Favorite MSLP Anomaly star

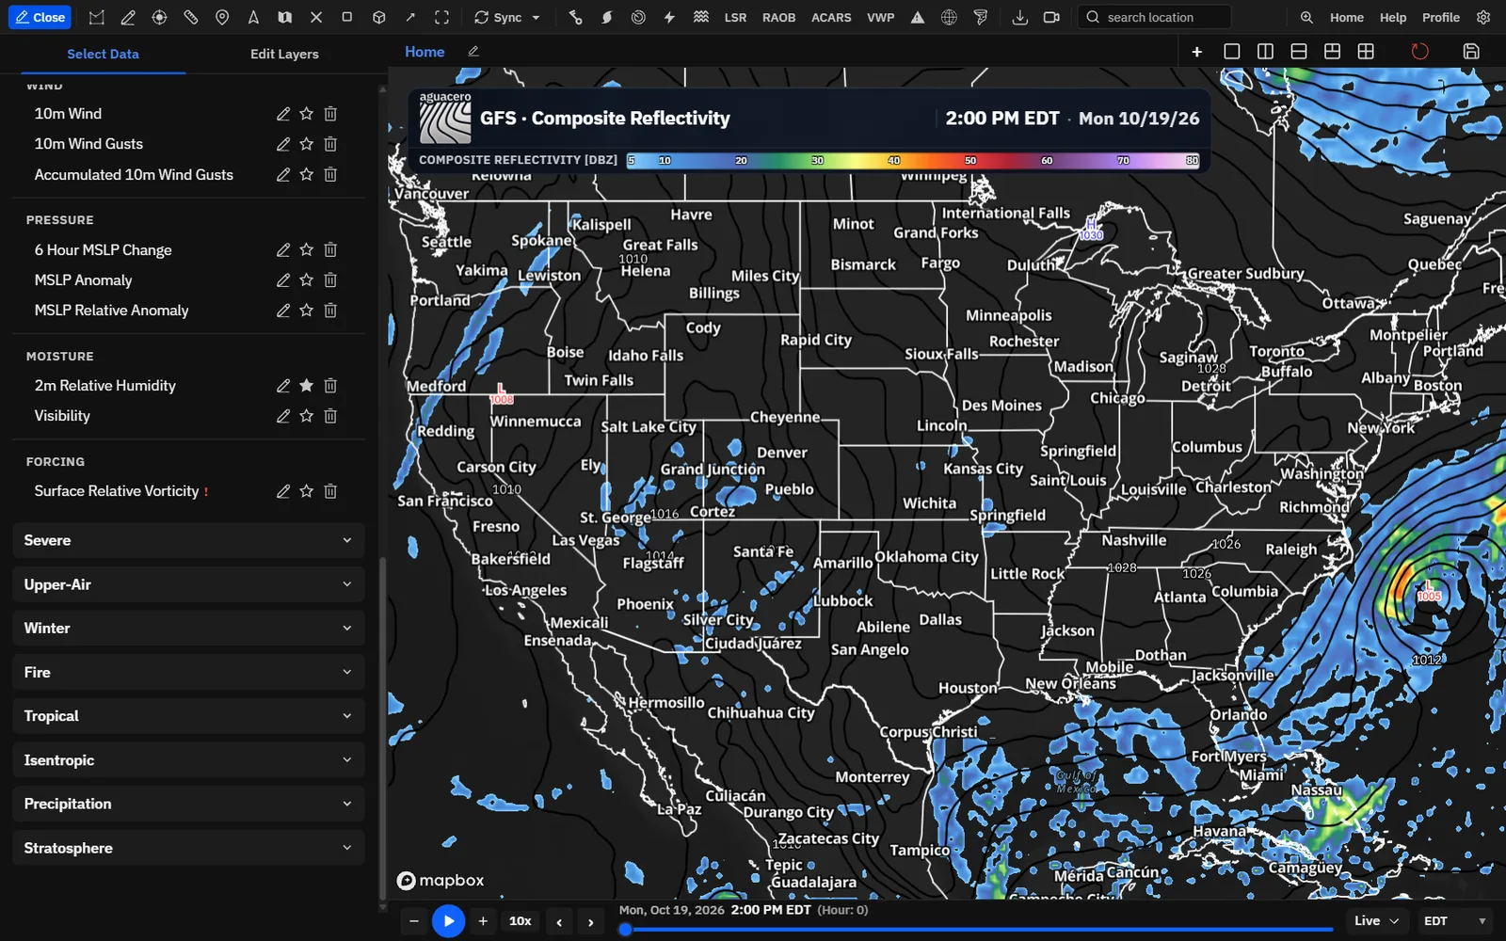(306, 280)
